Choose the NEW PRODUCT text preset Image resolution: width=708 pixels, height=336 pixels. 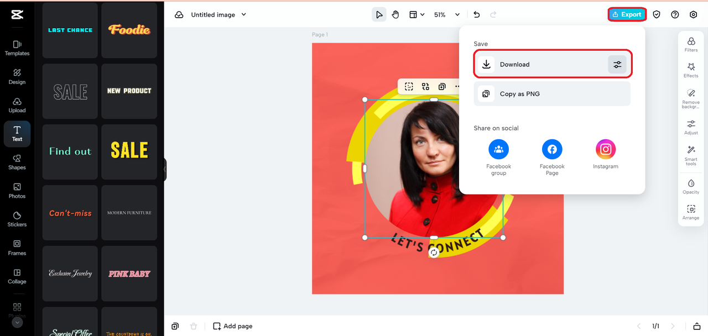pos(129,91)
